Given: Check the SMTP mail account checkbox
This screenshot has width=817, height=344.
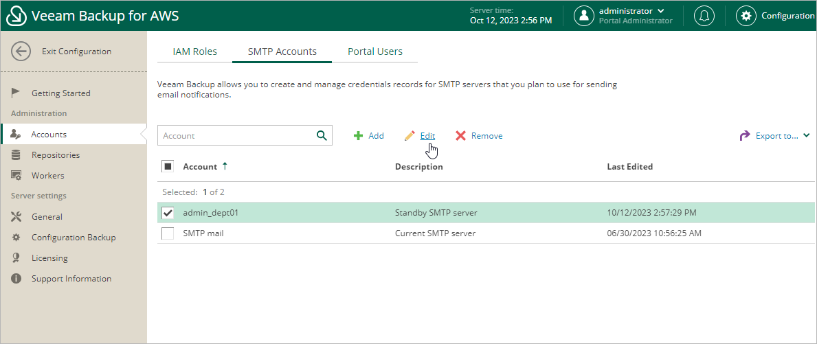Looking at the screenshot, I should coord(168,233).
